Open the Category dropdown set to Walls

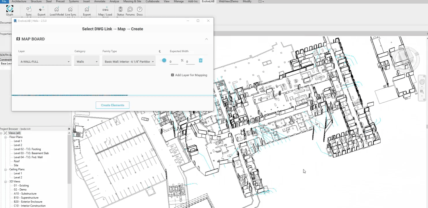point(86,62)
